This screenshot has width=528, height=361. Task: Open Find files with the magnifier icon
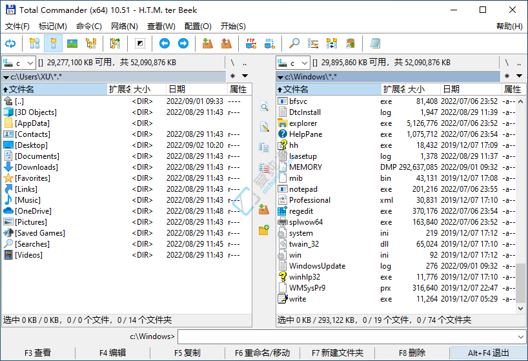coord(294,43)
